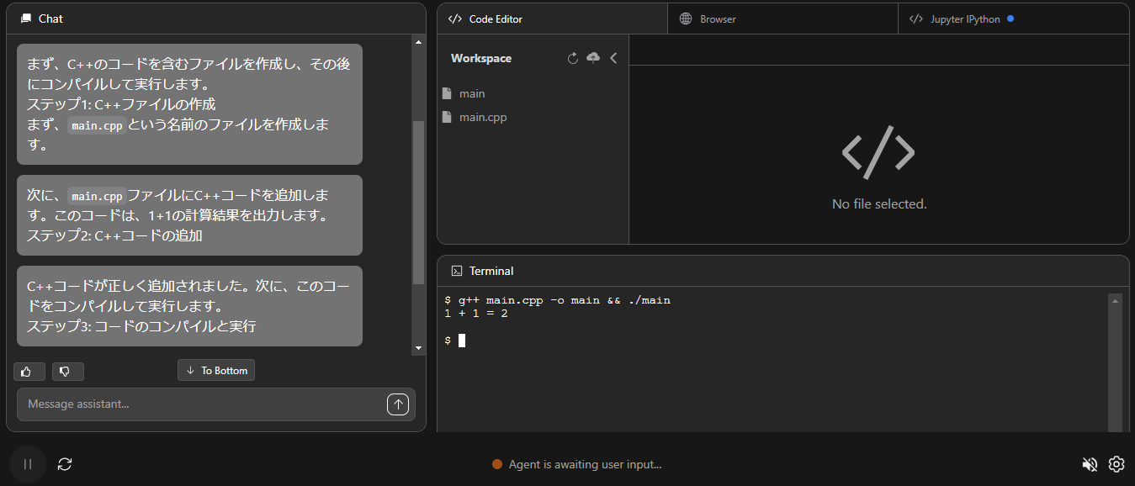The width and height of the screenshot is (1135, 486).
Task: Click the terminal scrollbar up arrow
Action: tap(1116, 300)
